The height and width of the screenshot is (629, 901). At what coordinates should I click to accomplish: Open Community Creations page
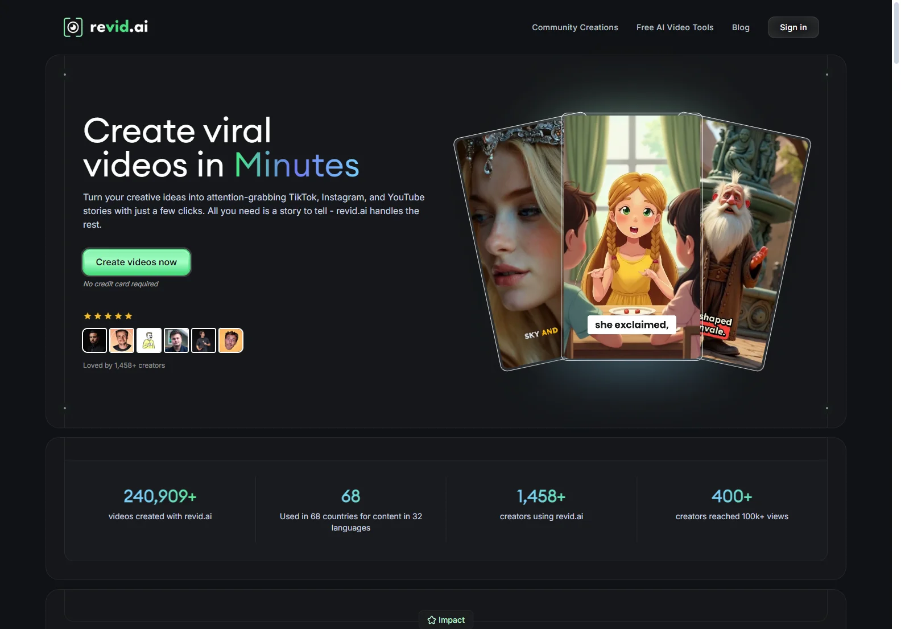click(x=575, y=27)
